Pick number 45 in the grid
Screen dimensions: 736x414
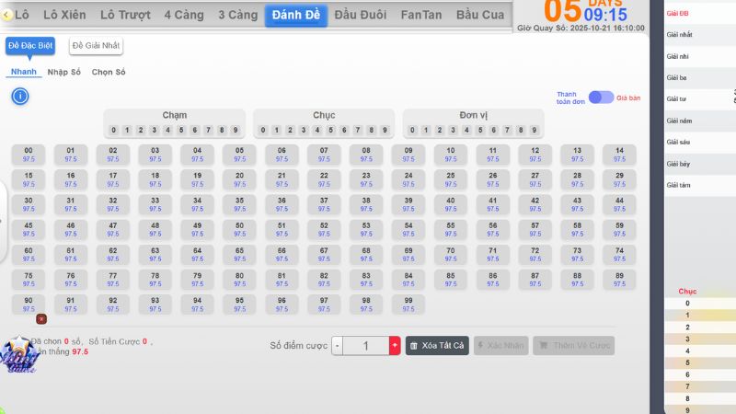point(29,229)
